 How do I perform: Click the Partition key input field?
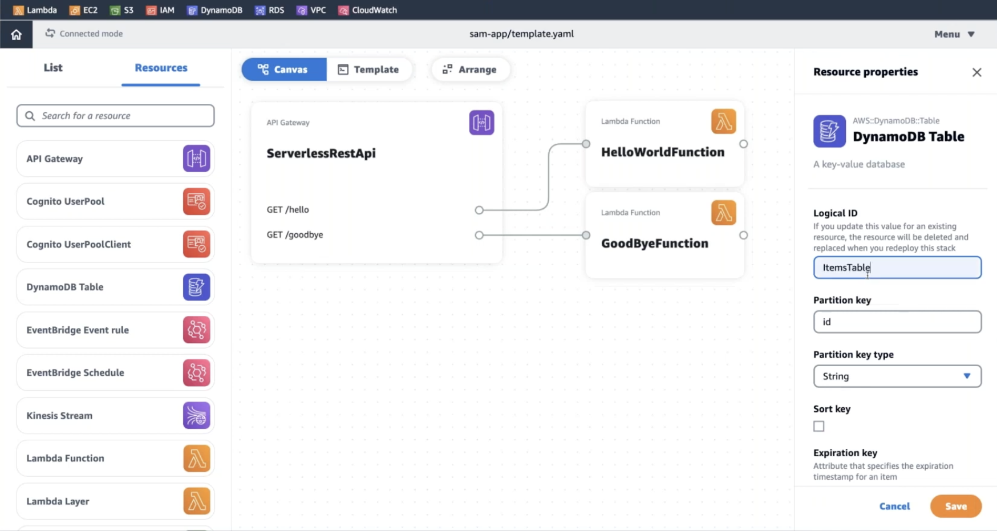(x=897, y=322)
